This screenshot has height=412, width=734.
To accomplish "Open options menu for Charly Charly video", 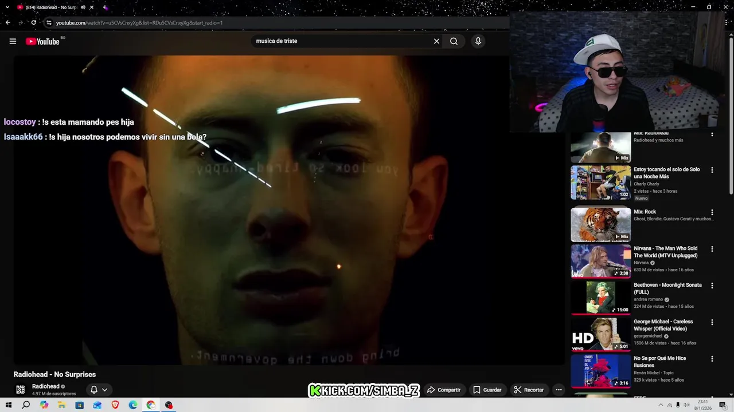I will [x=712, y=170].
